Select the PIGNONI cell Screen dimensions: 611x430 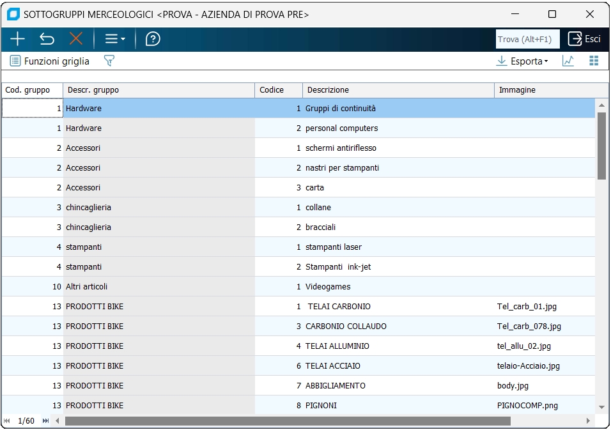pyautogui.click(x=399, y=406)
